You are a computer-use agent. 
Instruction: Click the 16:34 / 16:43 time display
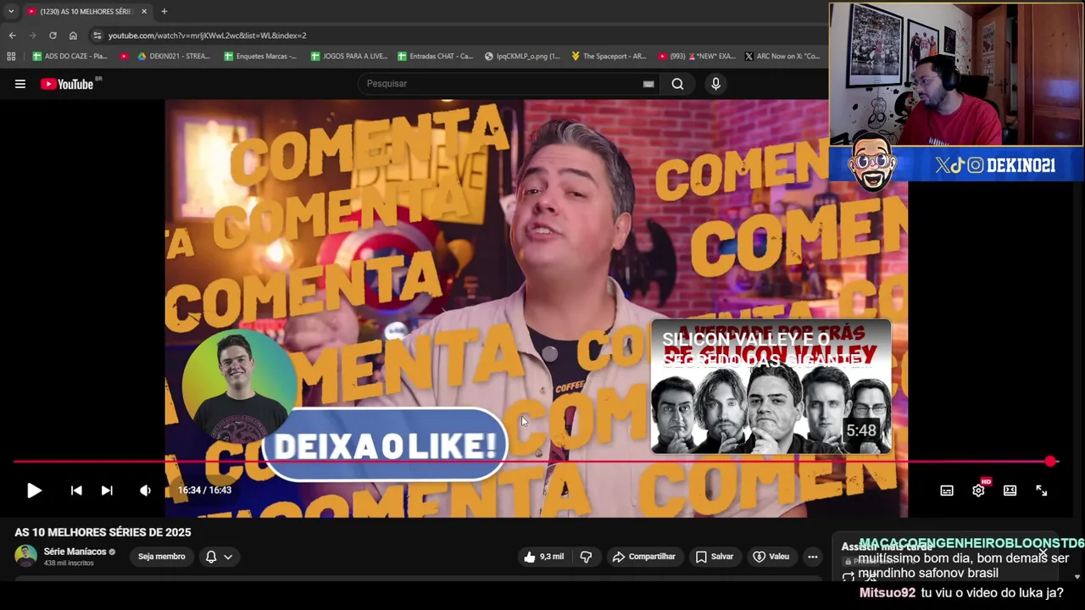[204, 491]
